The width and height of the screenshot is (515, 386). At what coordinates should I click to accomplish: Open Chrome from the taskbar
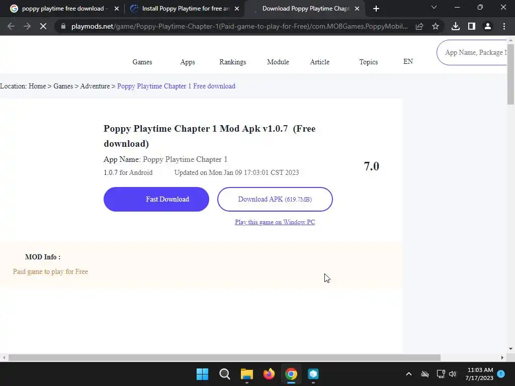[x=291, y=374]
